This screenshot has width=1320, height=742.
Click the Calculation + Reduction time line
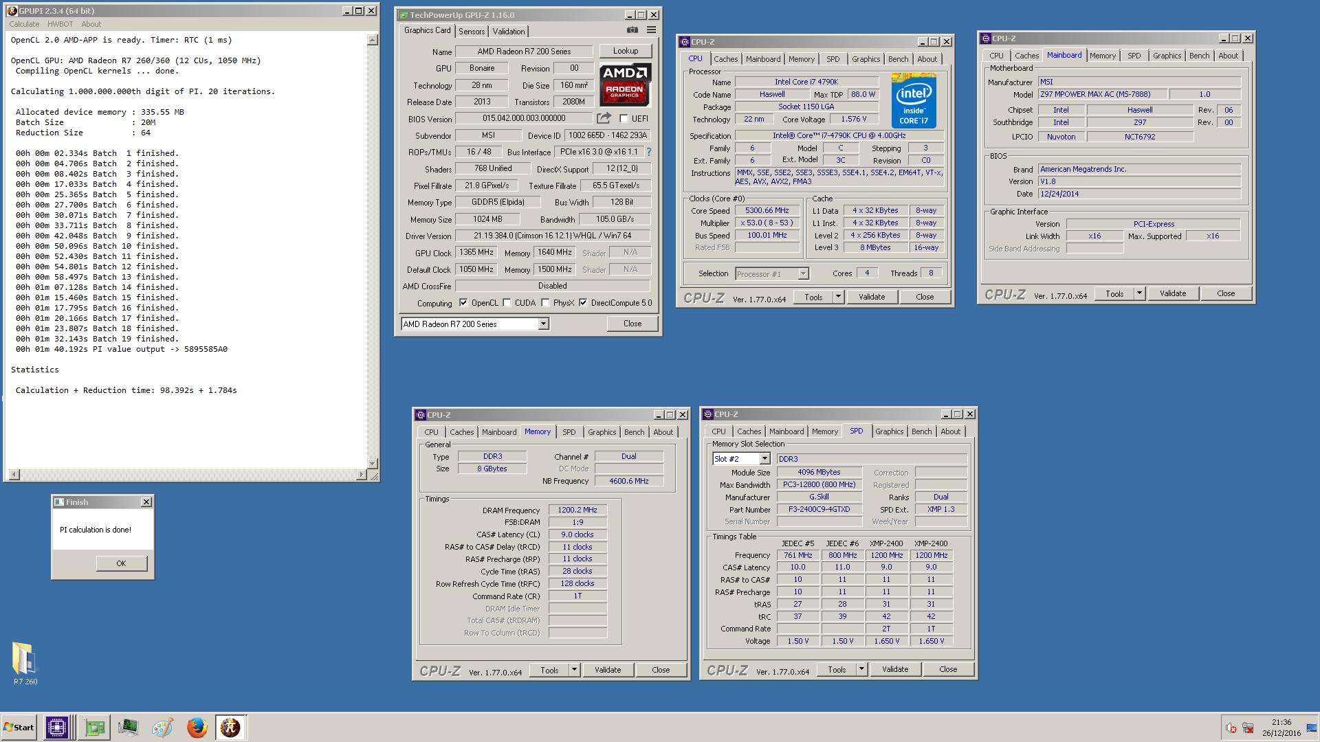(126, 390)
